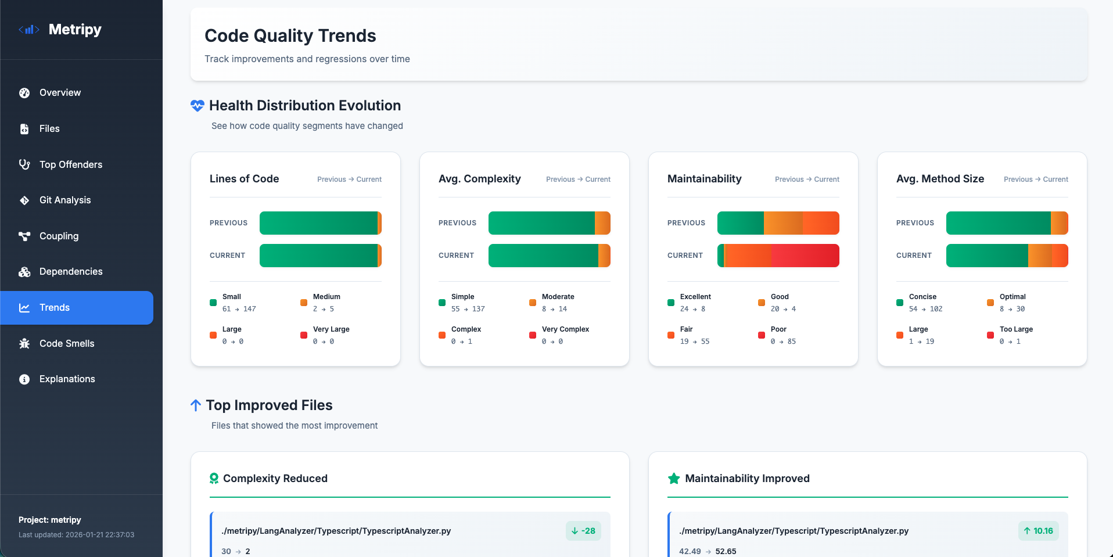Click the Dependencies icon
Screen dimensions: 1113x557
tap(24, 271)
